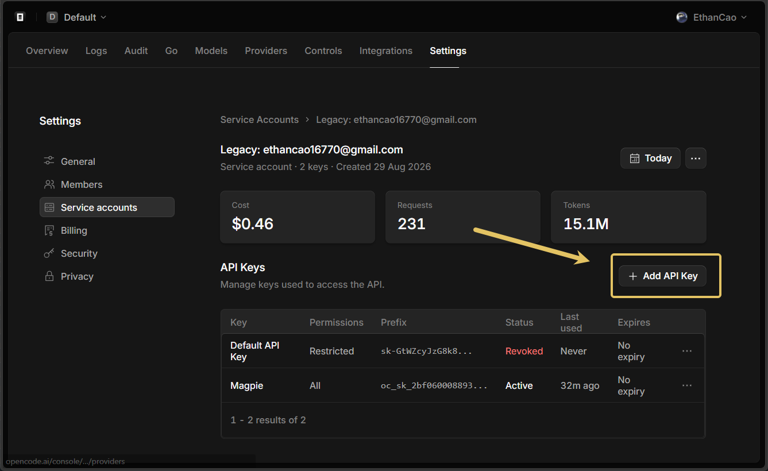Click the Revoked status text
This screenshot has width=768, height=471.
(x=524, y=351)
